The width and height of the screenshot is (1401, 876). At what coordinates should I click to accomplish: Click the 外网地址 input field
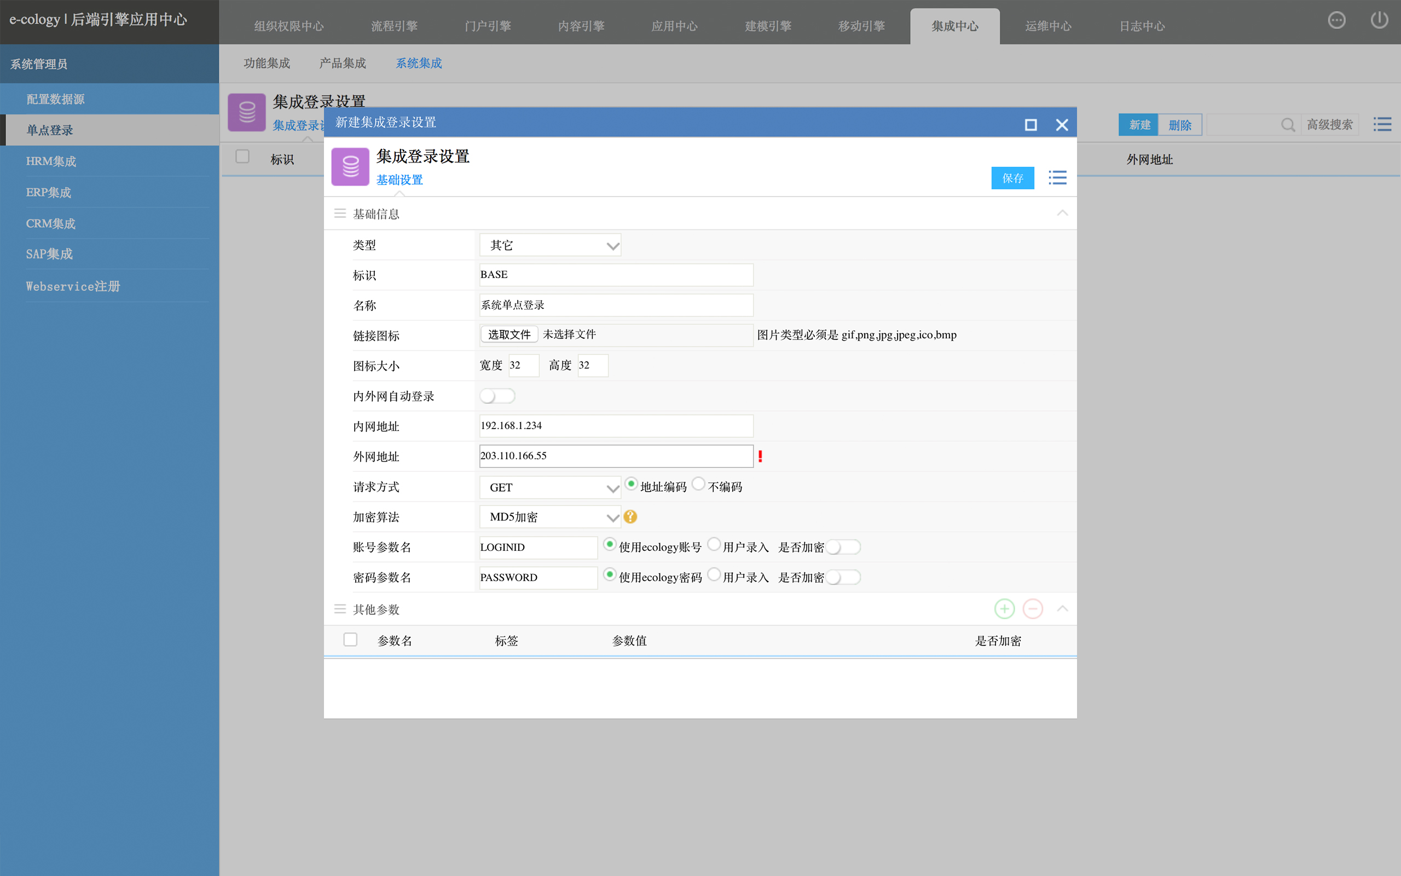[x=616, y=456]
